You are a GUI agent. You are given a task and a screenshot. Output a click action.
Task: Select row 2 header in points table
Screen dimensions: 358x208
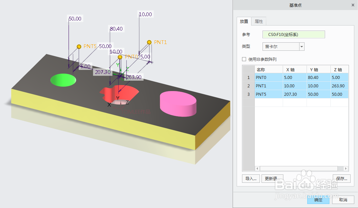[248, 86]
